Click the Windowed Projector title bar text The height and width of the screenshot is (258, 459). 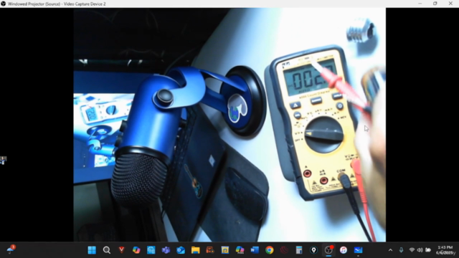tap(57, 4)
